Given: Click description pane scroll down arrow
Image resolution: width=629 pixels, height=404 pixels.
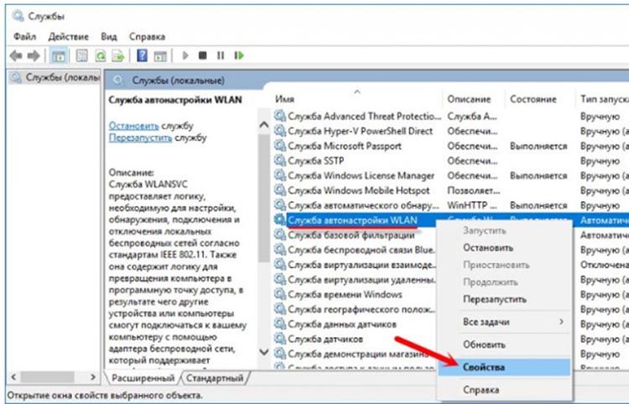Looking at the screenshot, I should [x=264, y=352].
